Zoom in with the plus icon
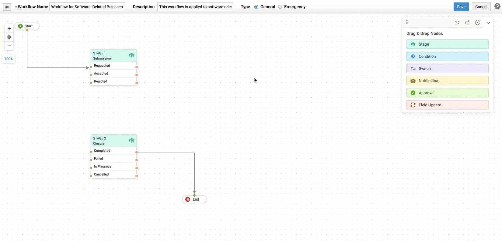This screenshot has height=241, width=502. [9, 28]
